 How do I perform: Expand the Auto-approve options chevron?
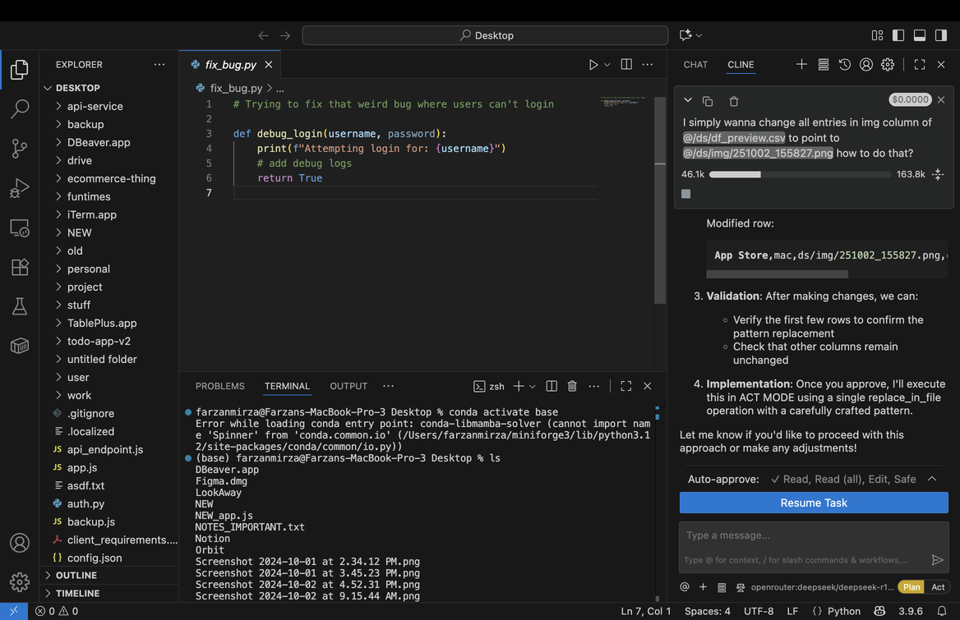(x=932, y=479)
